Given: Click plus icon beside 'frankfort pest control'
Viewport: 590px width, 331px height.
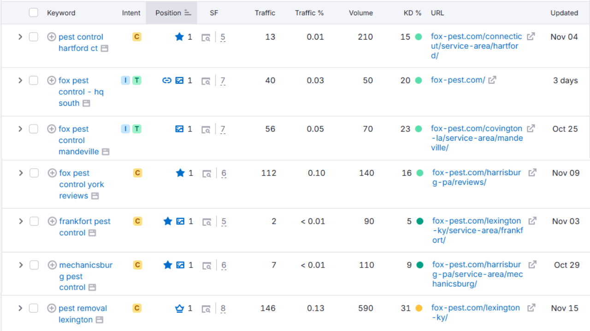Looking at the screenshot, I should pos(53,221).
